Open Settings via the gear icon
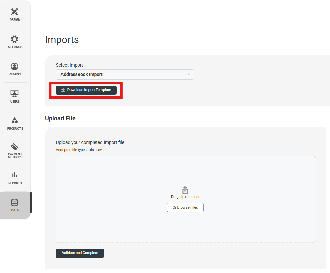The width and height of the screenshot is (330, 273). click(x=15, y=39)
